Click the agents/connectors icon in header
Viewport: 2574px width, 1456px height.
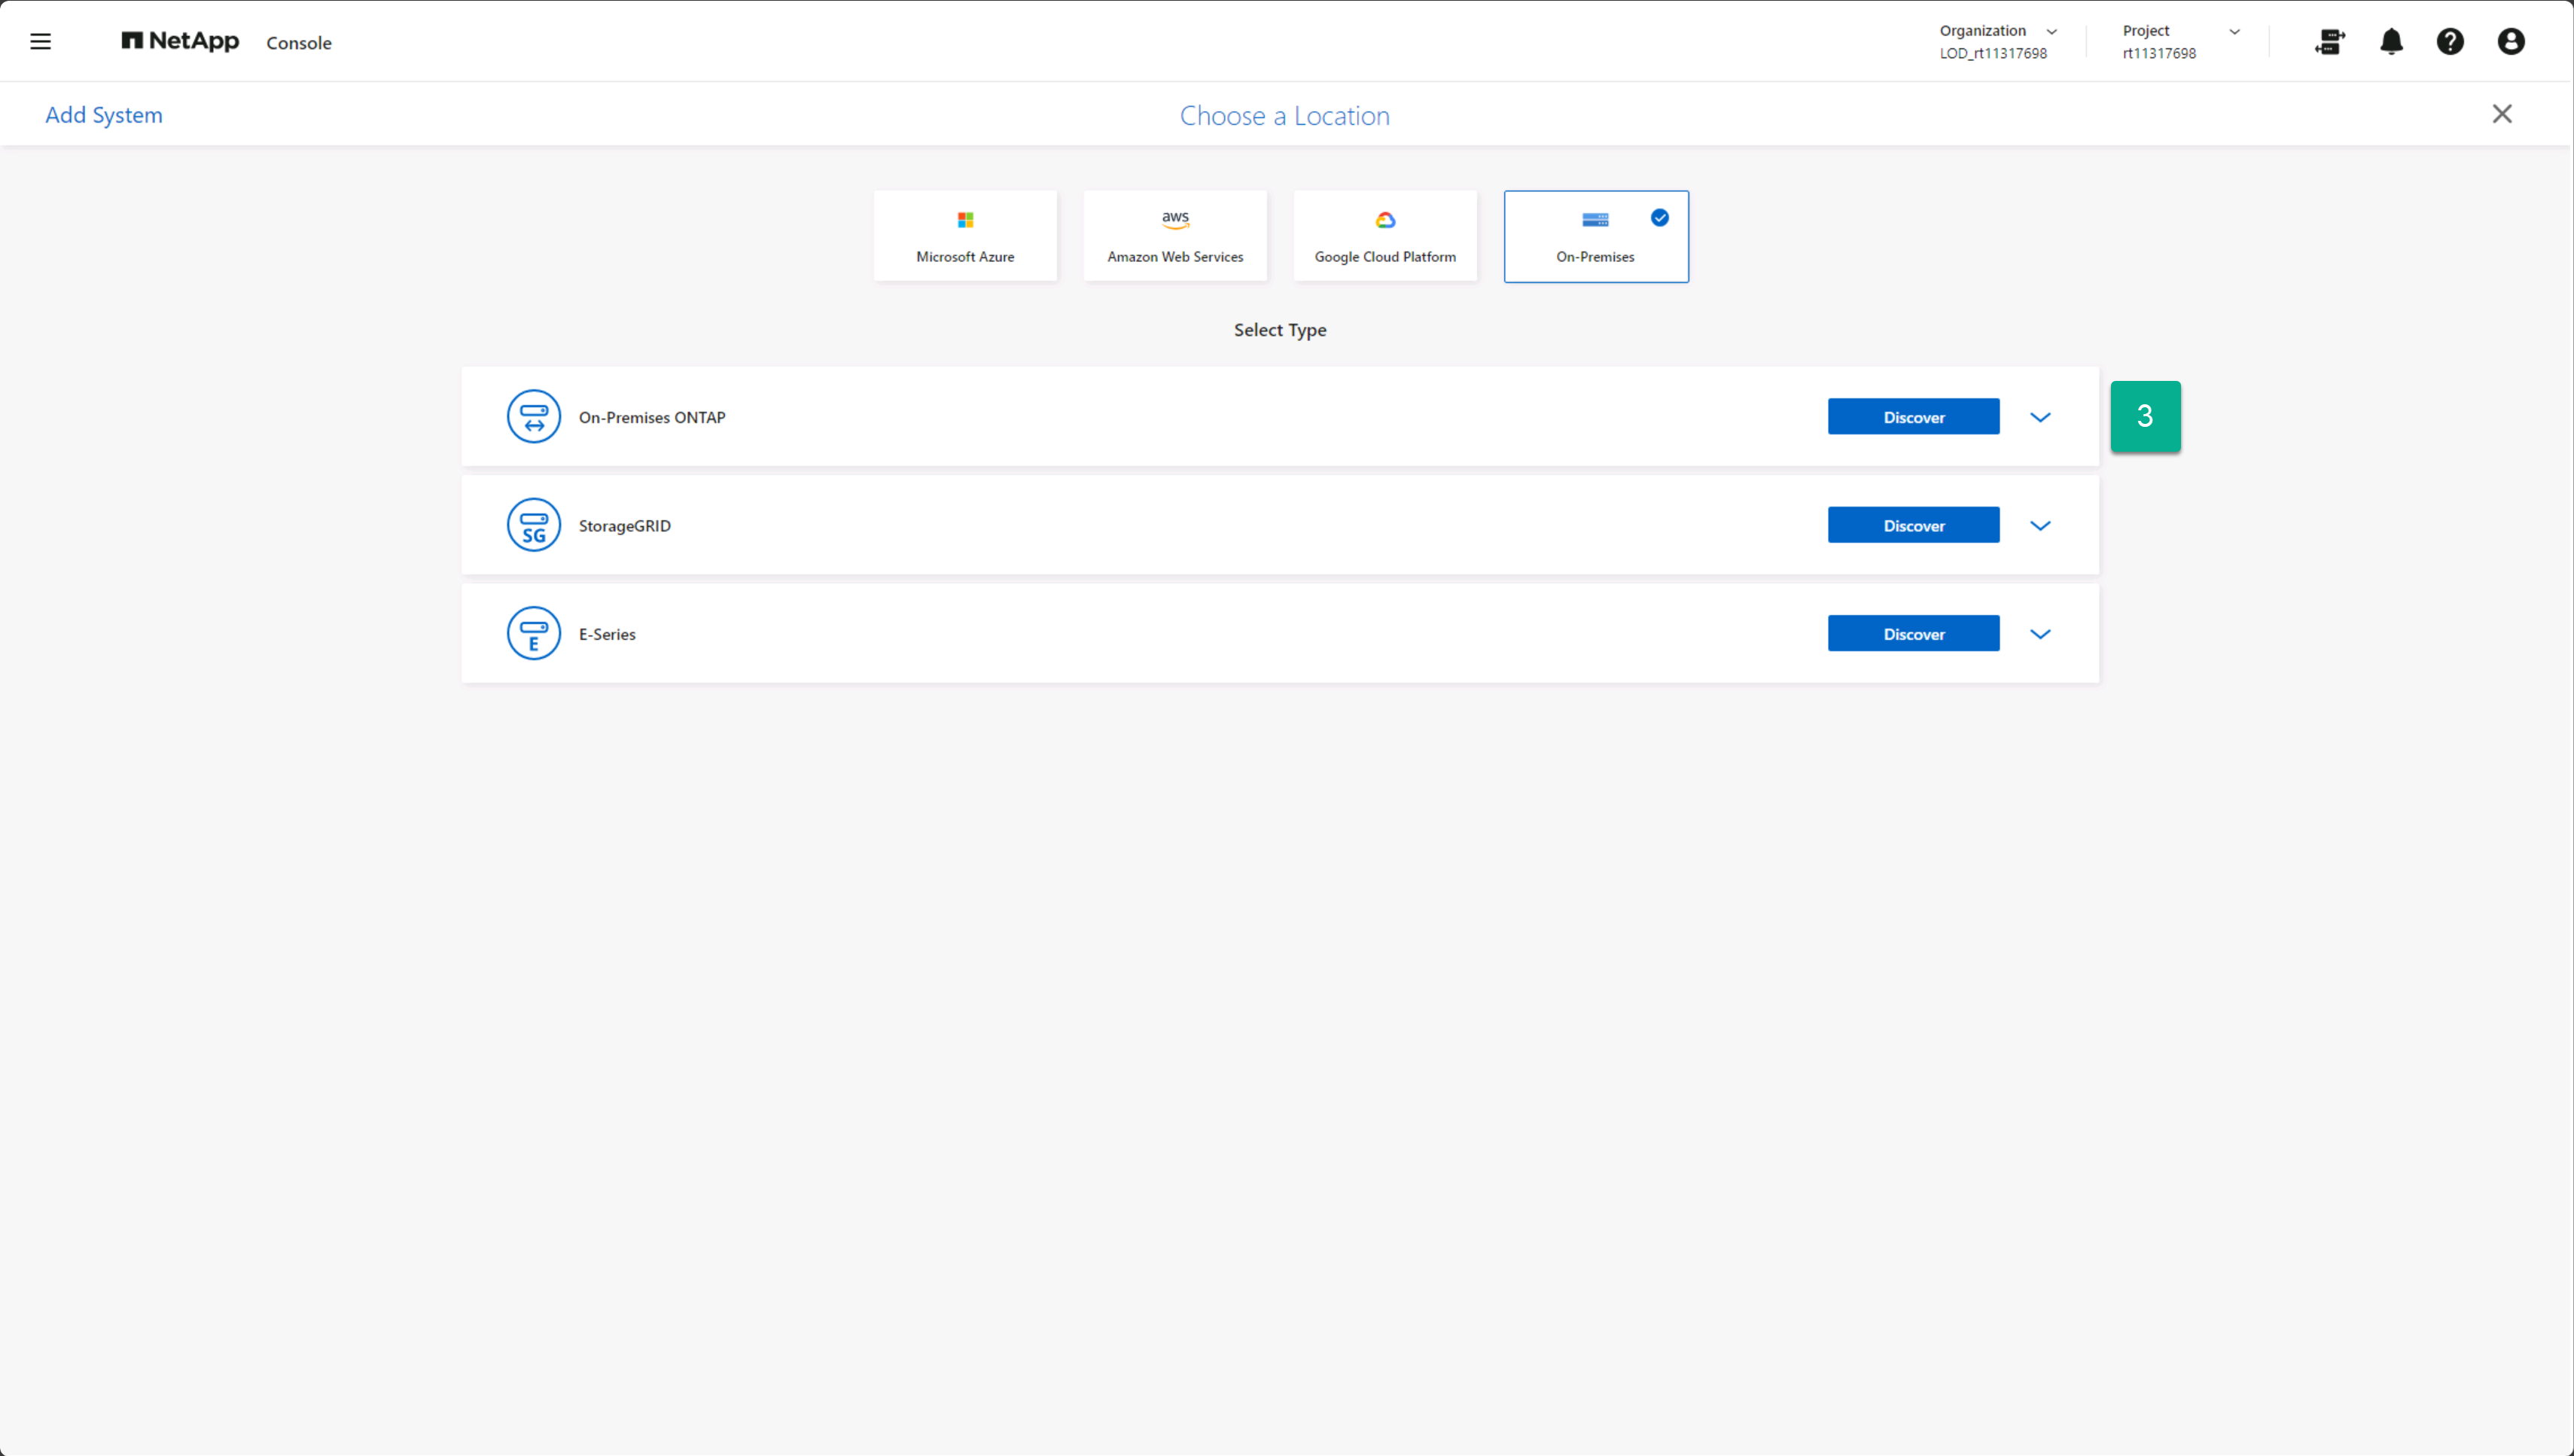2329,42
